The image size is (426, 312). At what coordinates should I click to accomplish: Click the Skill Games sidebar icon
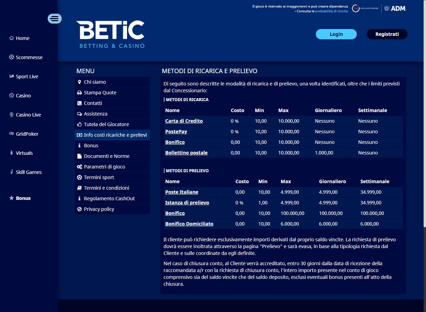[x=12, y=172]
